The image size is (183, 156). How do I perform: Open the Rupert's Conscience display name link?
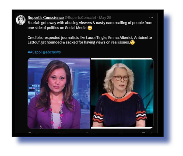(x=46, y=18)
